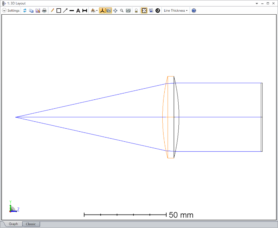Click the 50 mm scale bar label
Viewport: 278px width, 228px height.
181,215
